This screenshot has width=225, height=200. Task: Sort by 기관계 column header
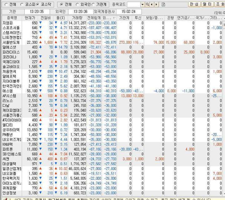[x=124, y=18]
